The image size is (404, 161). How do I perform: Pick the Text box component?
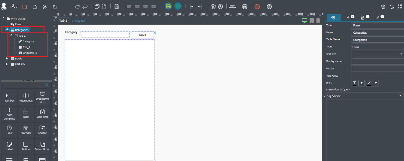pos(9,98)
